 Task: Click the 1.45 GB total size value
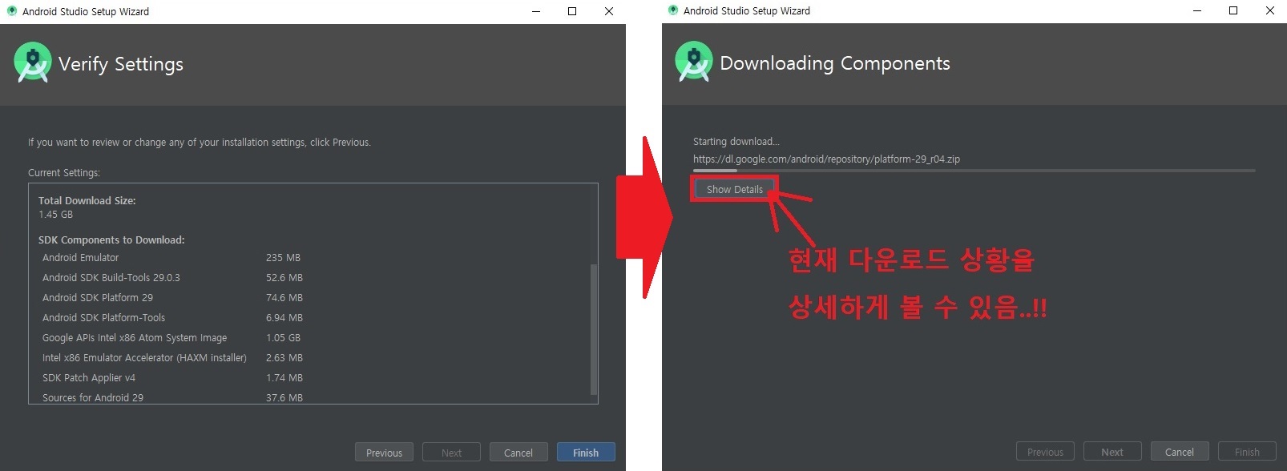point(55,215)
